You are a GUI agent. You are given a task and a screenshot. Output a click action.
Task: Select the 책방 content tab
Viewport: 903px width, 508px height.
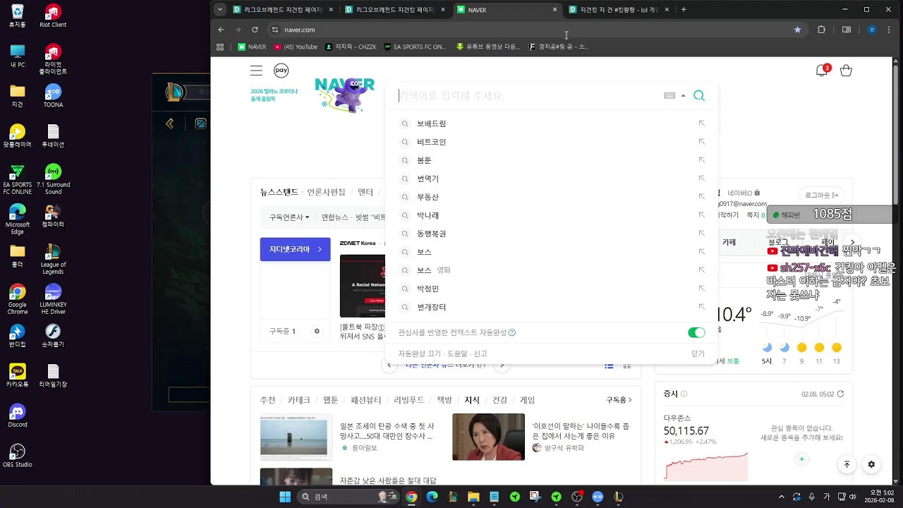tap(444, 400)
